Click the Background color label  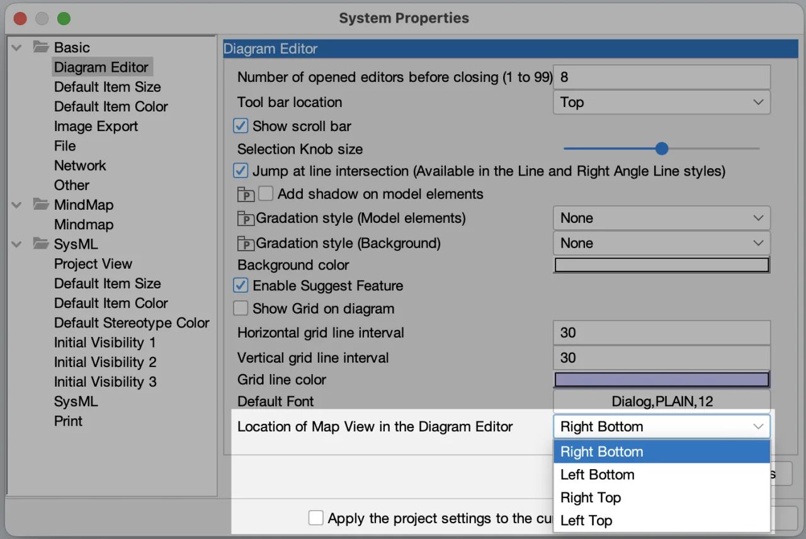(x=293, y=265)
